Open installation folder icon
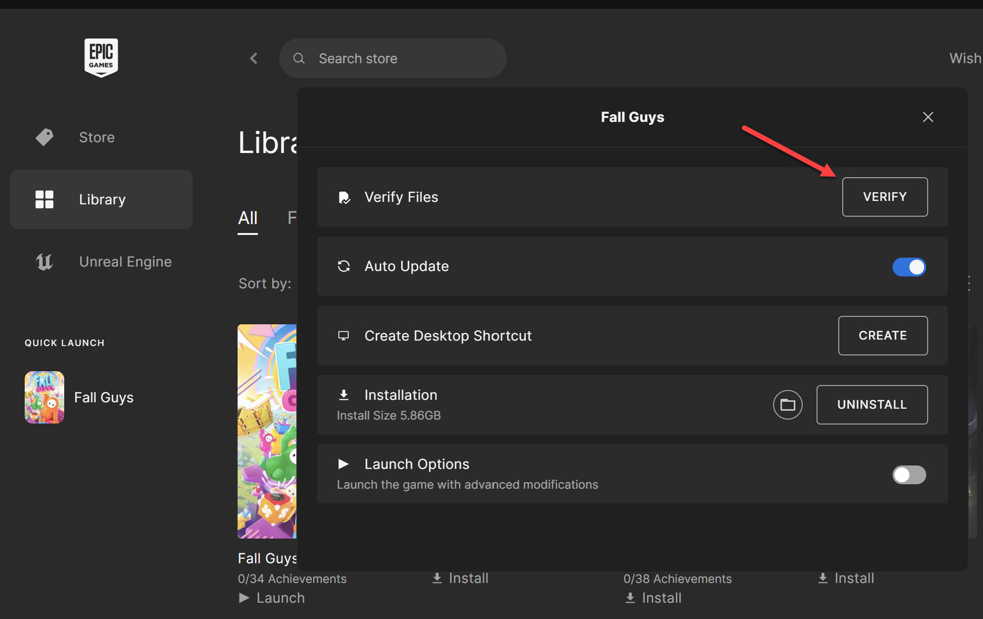Viewport: 983px width, 619px height. (787, 405)
